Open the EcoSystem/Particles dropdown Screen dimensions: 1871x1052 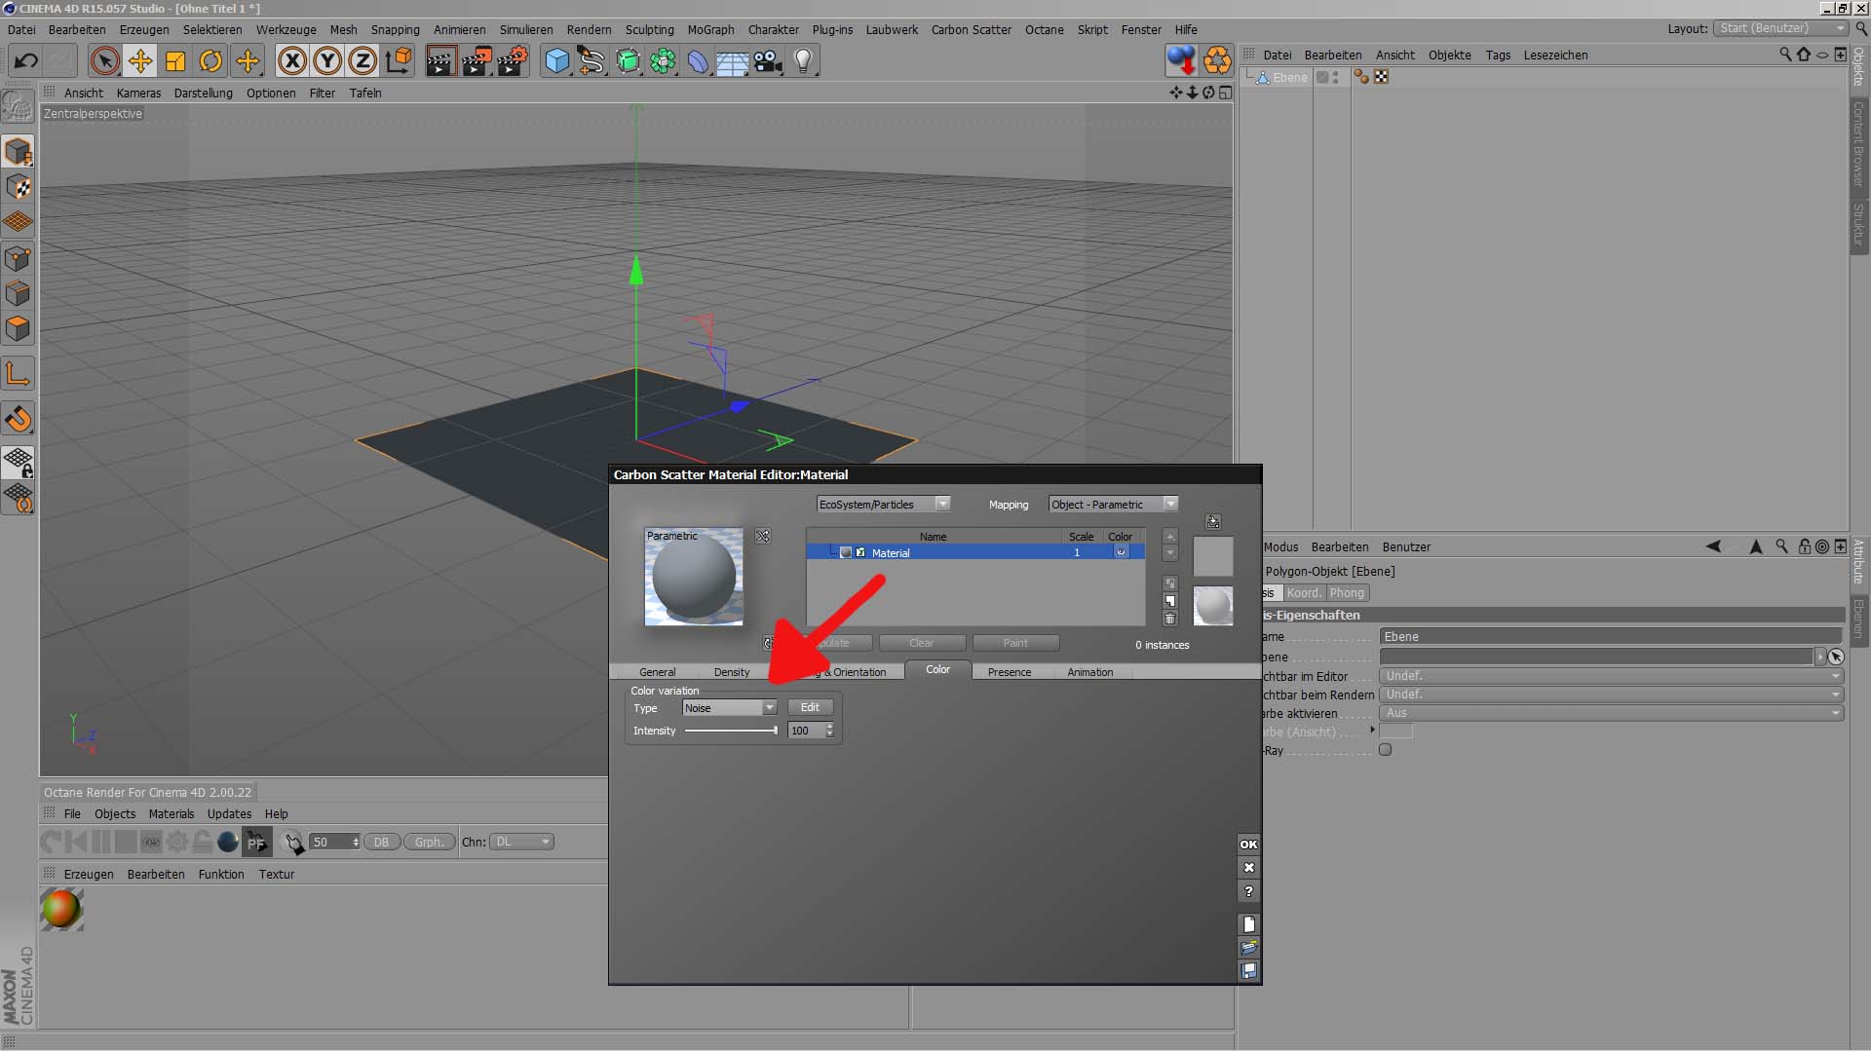(883, 505)
